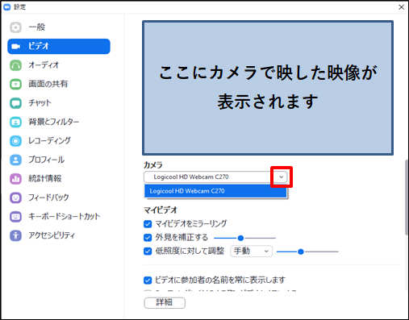This screenshot has height=320, width=409.
Task: Open the 一般 settings tab
Action: pyautogui.click(x=59, y=27)
